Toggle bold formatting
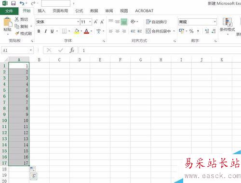This screenshot has height=183, width=241. (x=39, y=31)
